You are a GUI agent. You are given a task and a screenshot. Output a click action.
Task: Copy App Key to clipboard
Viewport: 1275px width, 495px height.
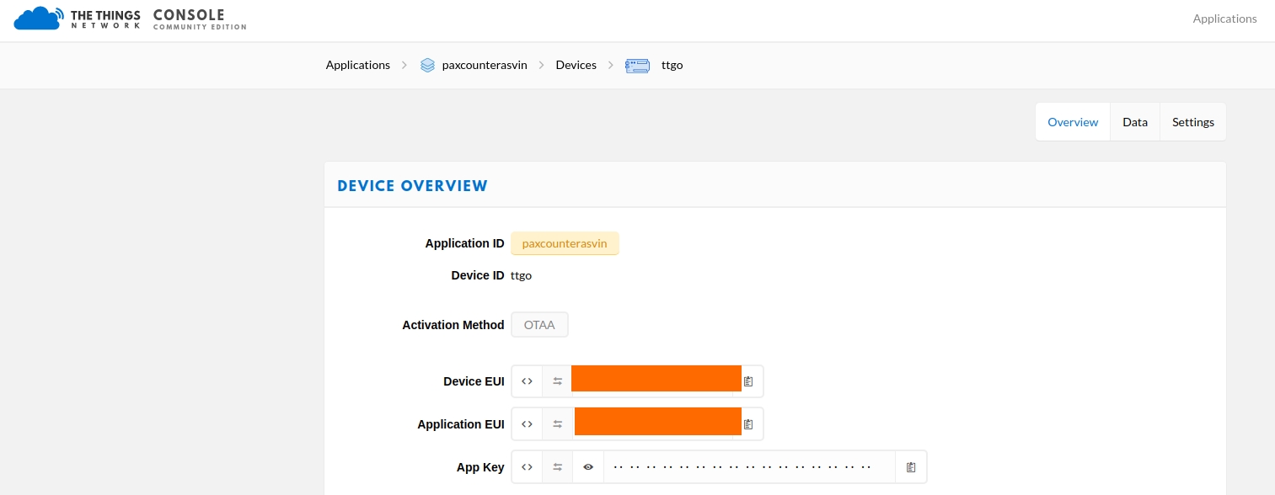point(911,467)
